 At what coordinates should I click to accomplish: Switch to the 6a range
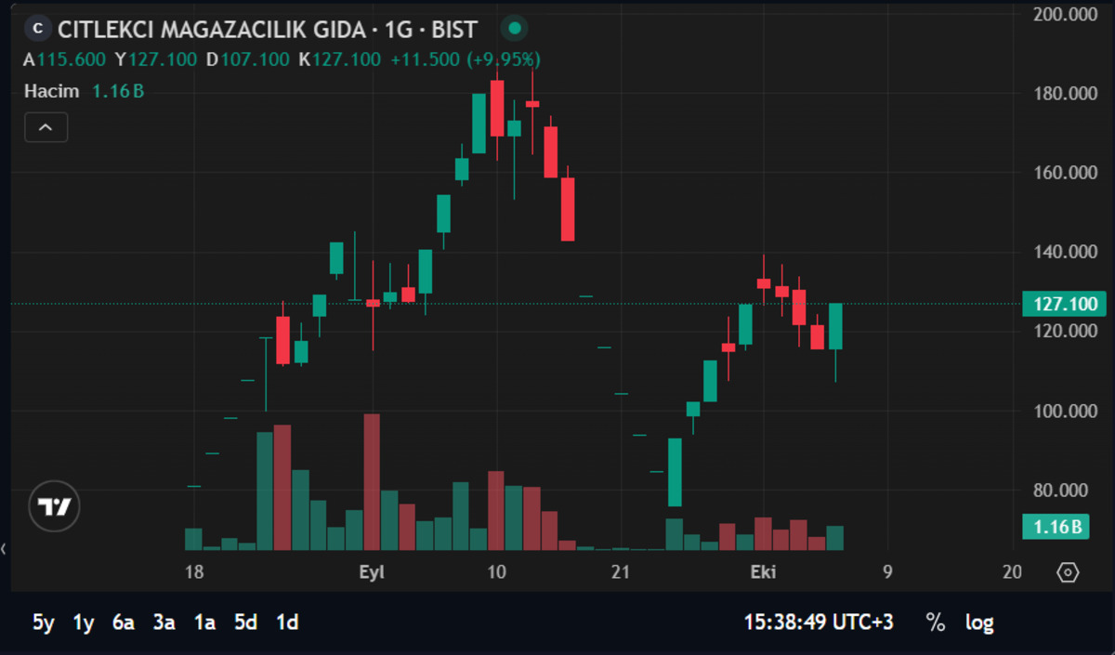click(x=124, y=622)
